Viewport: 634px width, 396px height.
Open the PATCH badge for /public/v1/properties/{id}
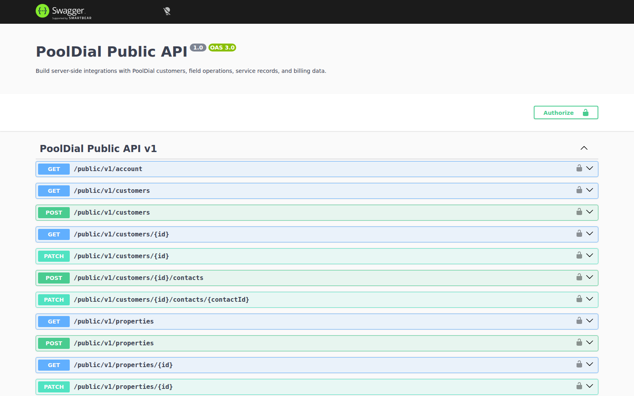54,387
